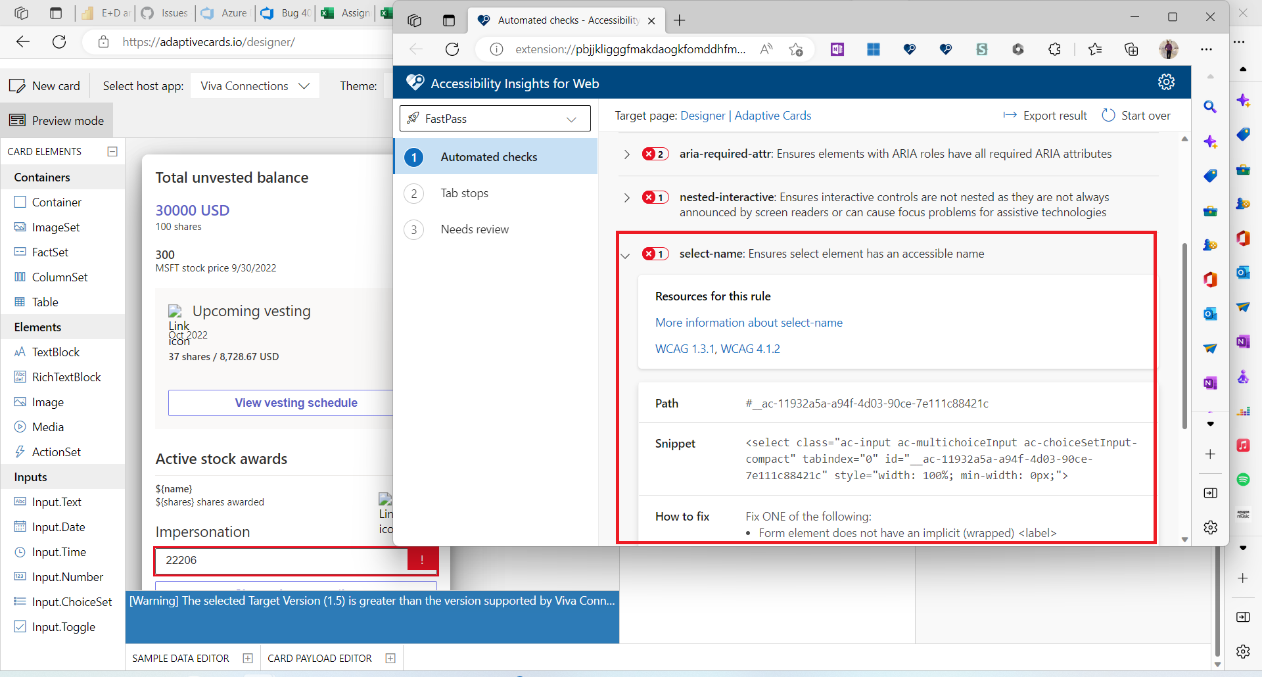
Task: Click the New card icon
Action: click(x=18, y=85)
